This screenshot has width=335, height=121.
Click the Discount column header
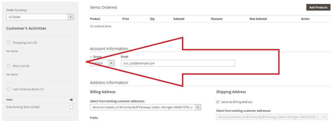pos(217,19)
